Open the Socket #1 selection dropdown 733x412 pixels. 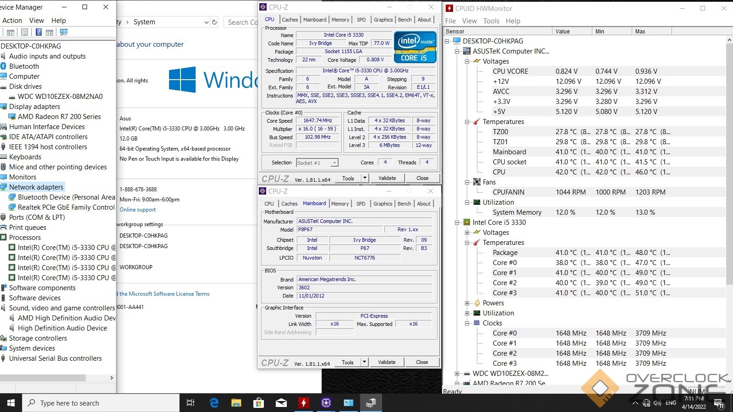[334, 163]
